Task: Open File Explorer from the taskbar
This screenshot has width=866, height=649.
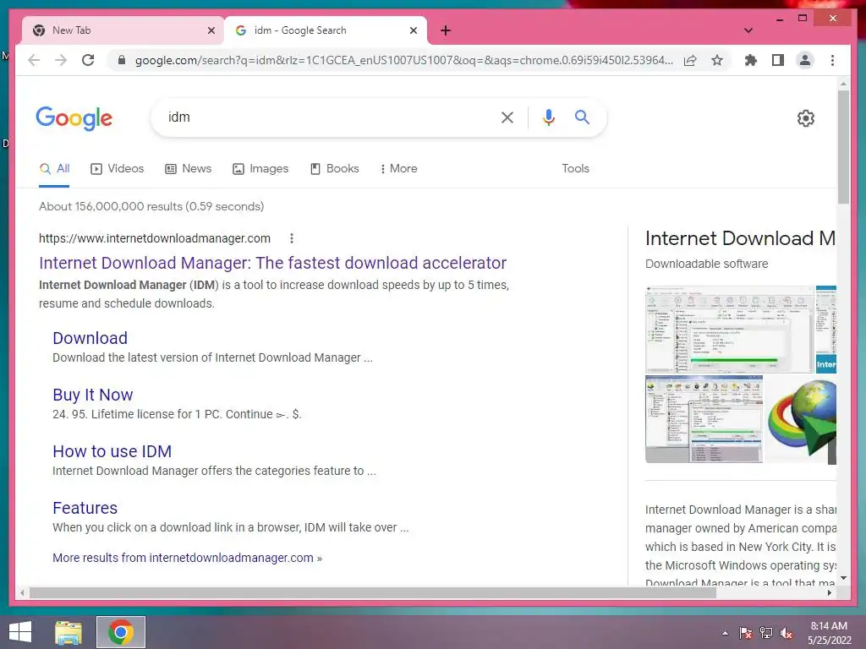Action: 69,632
